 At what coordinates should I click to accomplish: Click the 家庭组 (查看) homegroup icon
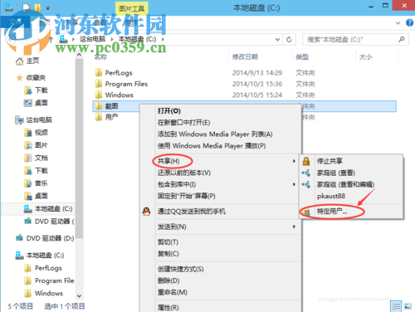tap(306, 173)
